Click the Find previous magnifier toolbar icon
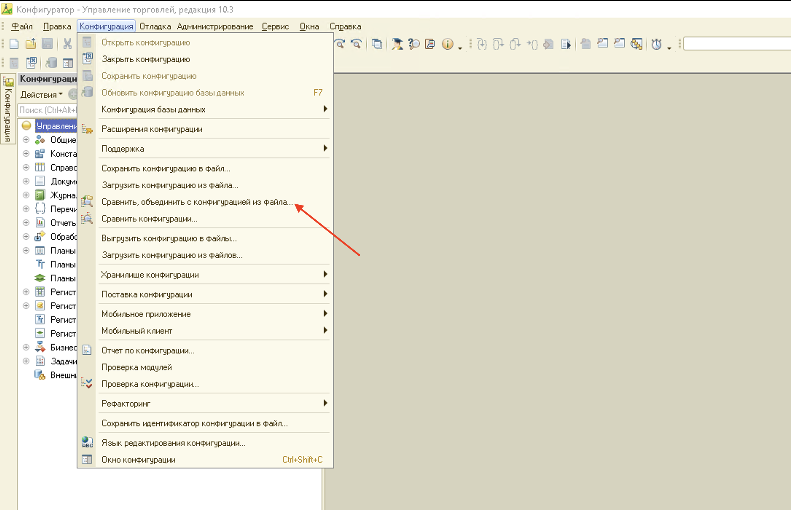This screenshot has height=510, width=791. 356,44
